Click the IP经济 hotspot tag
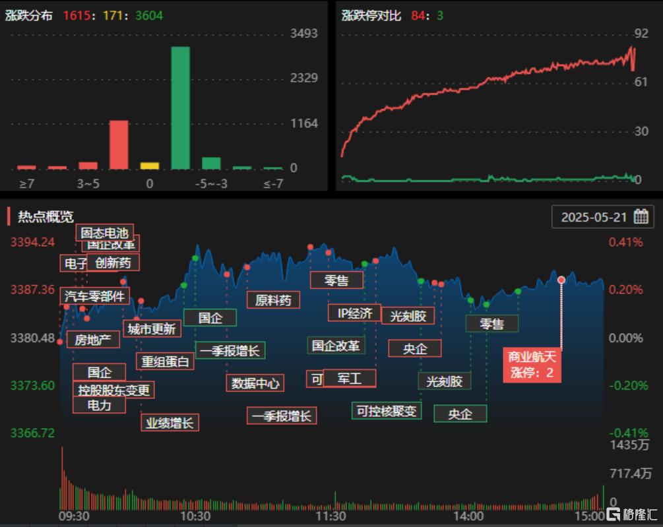The image size is (663, 527). coord(354,313)
